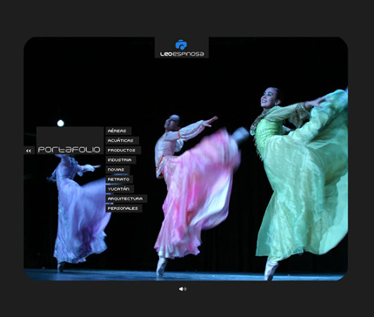Mute the site audio speaker icon
The width and height of the screenshot is (374, 317).
click(183, 289)
